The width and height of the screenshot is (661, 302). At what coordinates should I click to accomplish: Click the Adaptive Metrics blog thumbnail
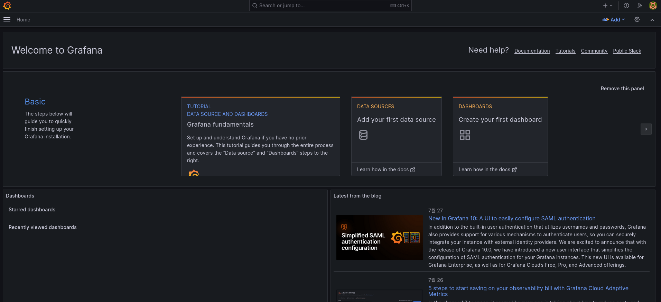379,296
